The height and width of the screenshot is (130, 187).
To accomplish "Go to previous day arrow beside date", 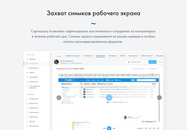I will click(x=124, y=62).
